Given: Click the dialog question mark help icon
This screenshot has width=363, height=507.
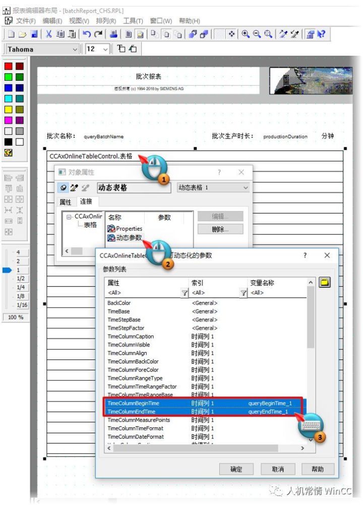Looking at the screenshot, I should [x=305, y=256].
